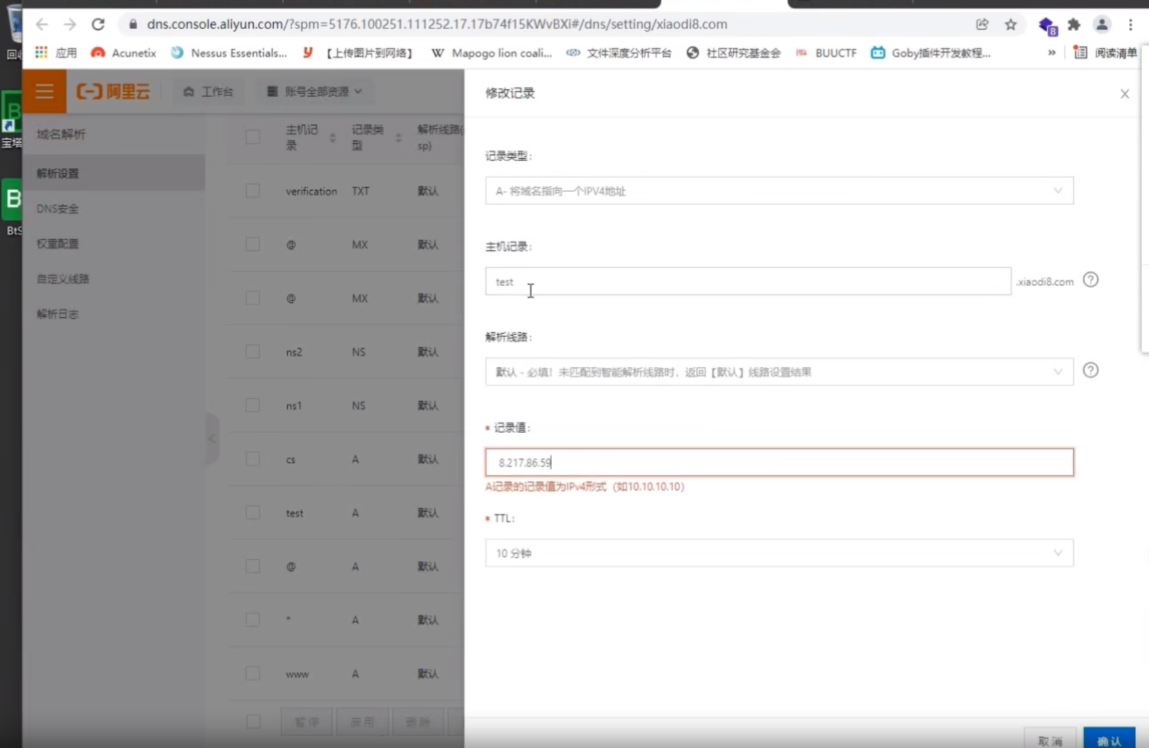Image resolution: width=1149 pixels, height=748 pixels.
Task: Click the ns2 host record text
Action: click(294, 352)
